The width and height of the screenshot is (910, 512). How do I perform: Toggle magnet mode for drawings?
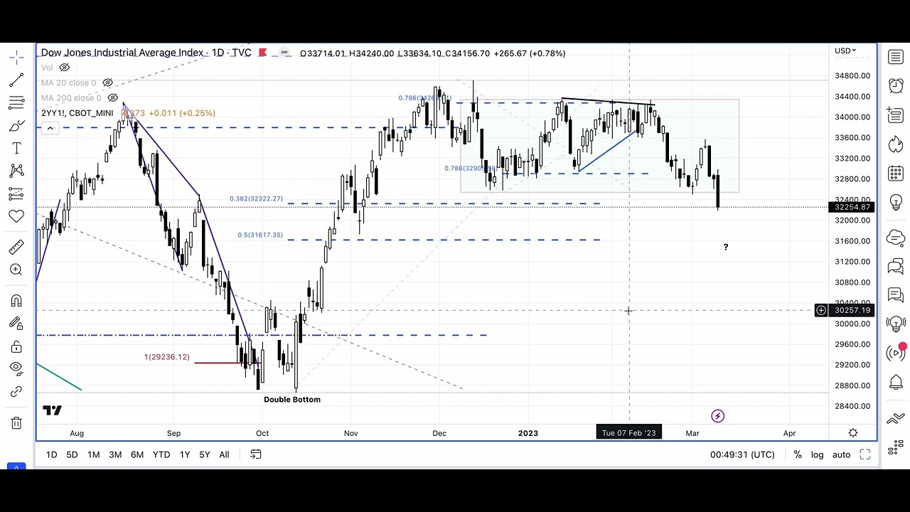click(x=16, y=301)
